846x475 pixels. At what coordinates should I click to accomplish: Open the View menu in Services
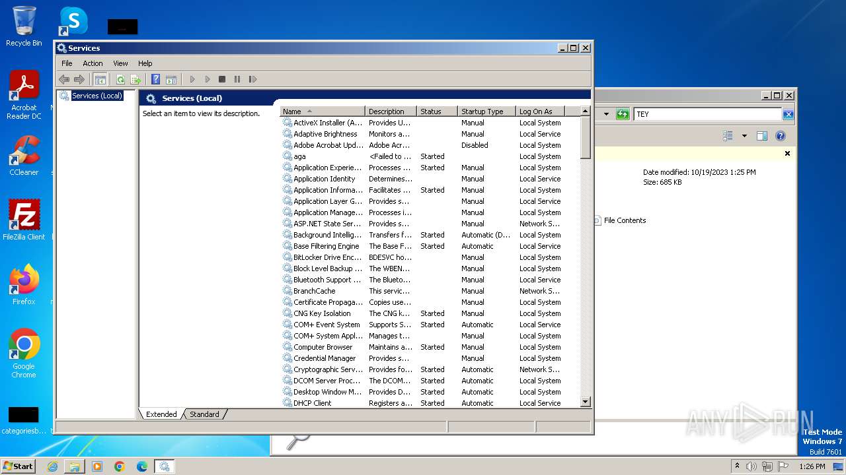pos(120,63)
